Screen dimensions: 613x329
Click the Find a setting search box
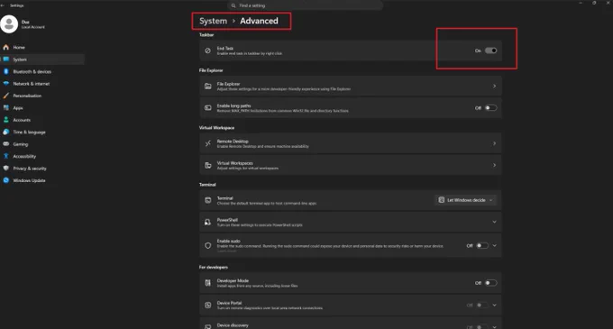click(x=305, y=5)
